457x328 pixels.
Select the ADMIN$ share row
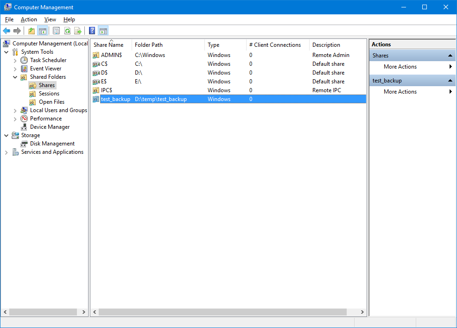(111, 55)
